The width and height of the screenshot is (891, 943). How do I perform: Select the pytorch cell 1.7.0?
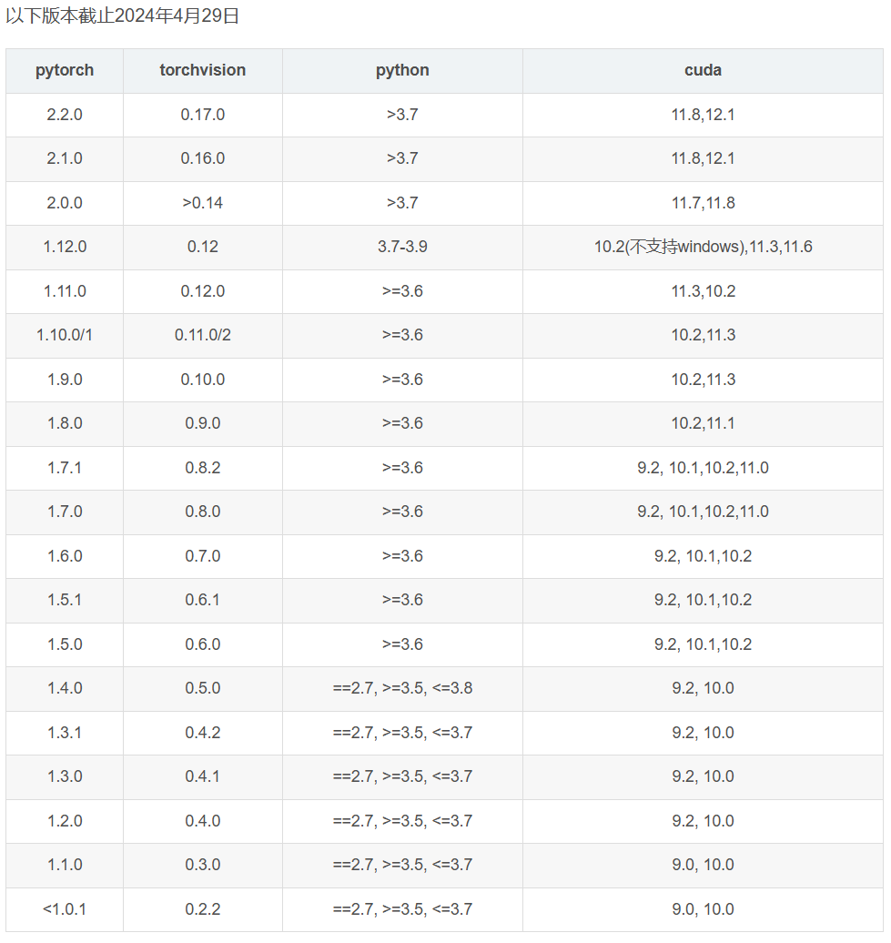tap(65, 512)
